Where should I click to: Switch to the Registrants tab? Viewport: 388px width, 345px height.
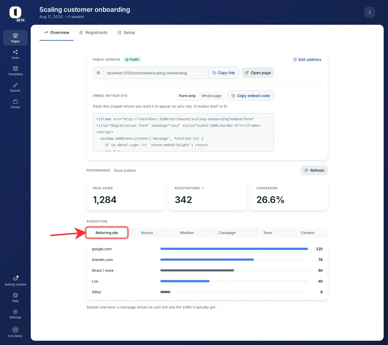click(x=93, y=32)
